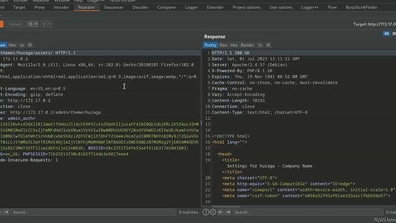This screenshot has width=396, height=223.
Task: Open the request editor options menu icon
Action: click(30, 45)
